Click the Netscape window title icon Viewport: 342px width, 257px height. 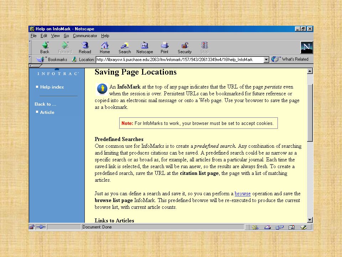(x=32, y=29)
